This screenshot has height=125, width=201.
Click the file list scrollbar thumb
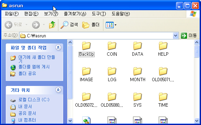197,51
